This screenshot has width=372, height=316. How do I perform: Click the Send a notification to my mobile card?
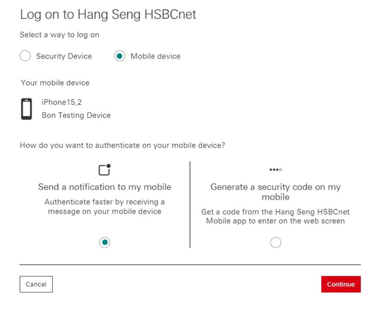104,187
